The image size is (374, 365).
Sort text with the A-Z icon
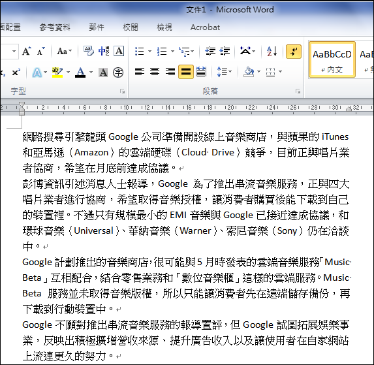pos(272,52)
